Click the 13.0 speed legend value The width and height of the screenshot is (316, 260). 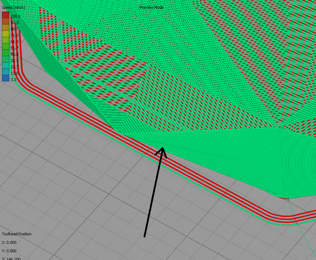(x=14, y=73)
